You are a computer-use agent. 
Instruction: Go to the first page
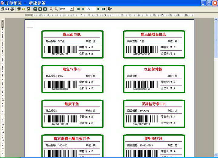(x=78, y=9)
